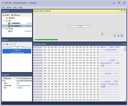
Task: Click the red Remove resource button
Action: click(16, 15)
